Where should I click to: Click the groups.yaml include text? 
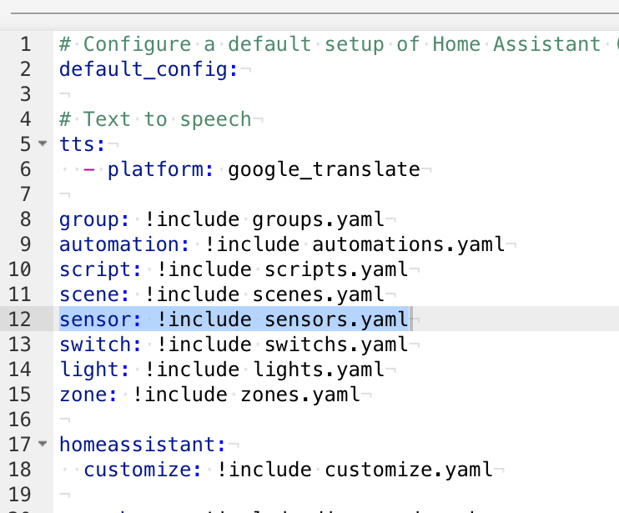click(318, 219)
